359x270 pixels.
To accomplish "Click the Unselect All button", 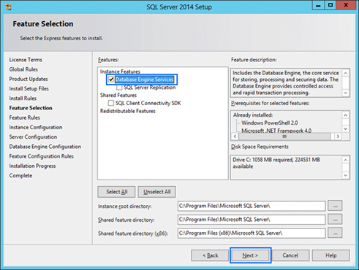I will [156, 192].
